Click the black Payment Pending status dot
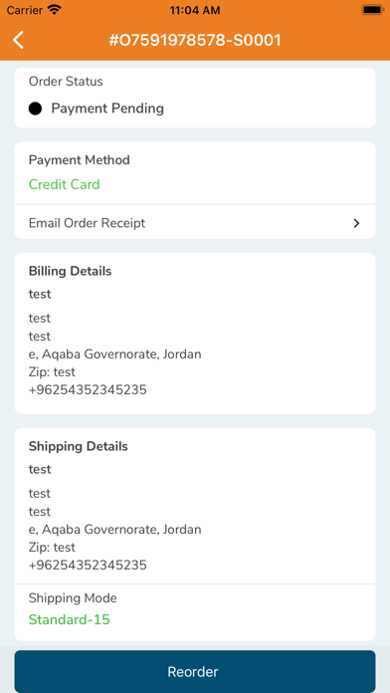Screen dimensions: 390x693 pos(36,109)
